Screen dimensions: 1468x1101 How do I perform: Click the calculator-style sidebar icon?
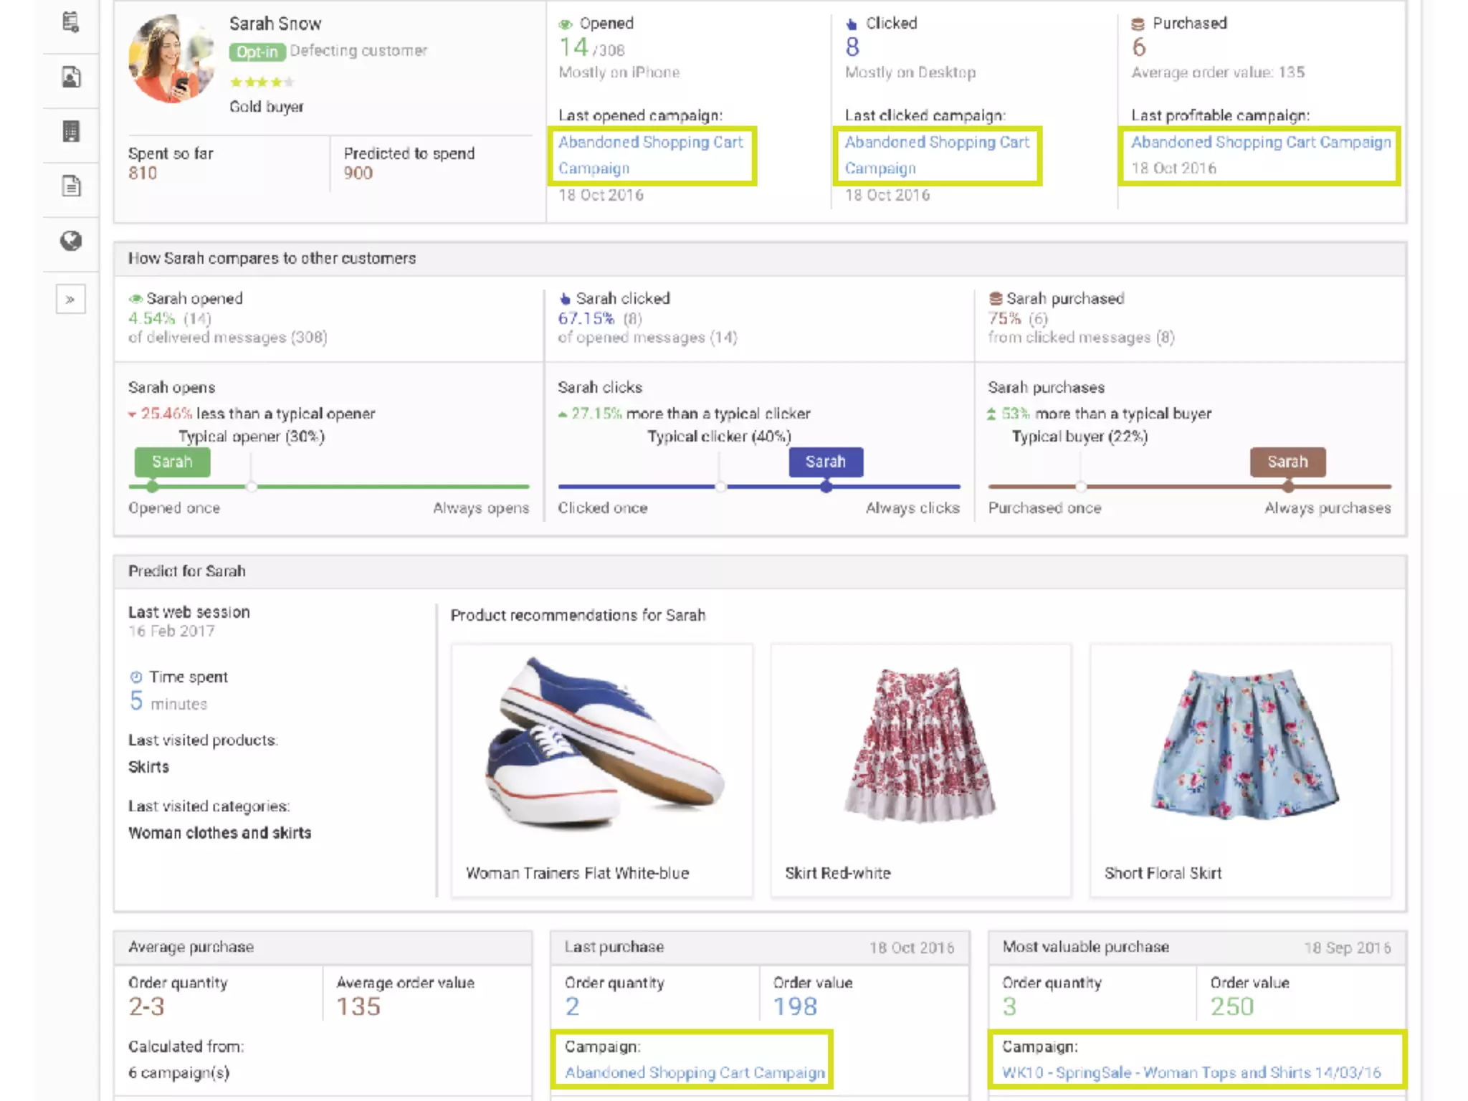tap(70, 132)
